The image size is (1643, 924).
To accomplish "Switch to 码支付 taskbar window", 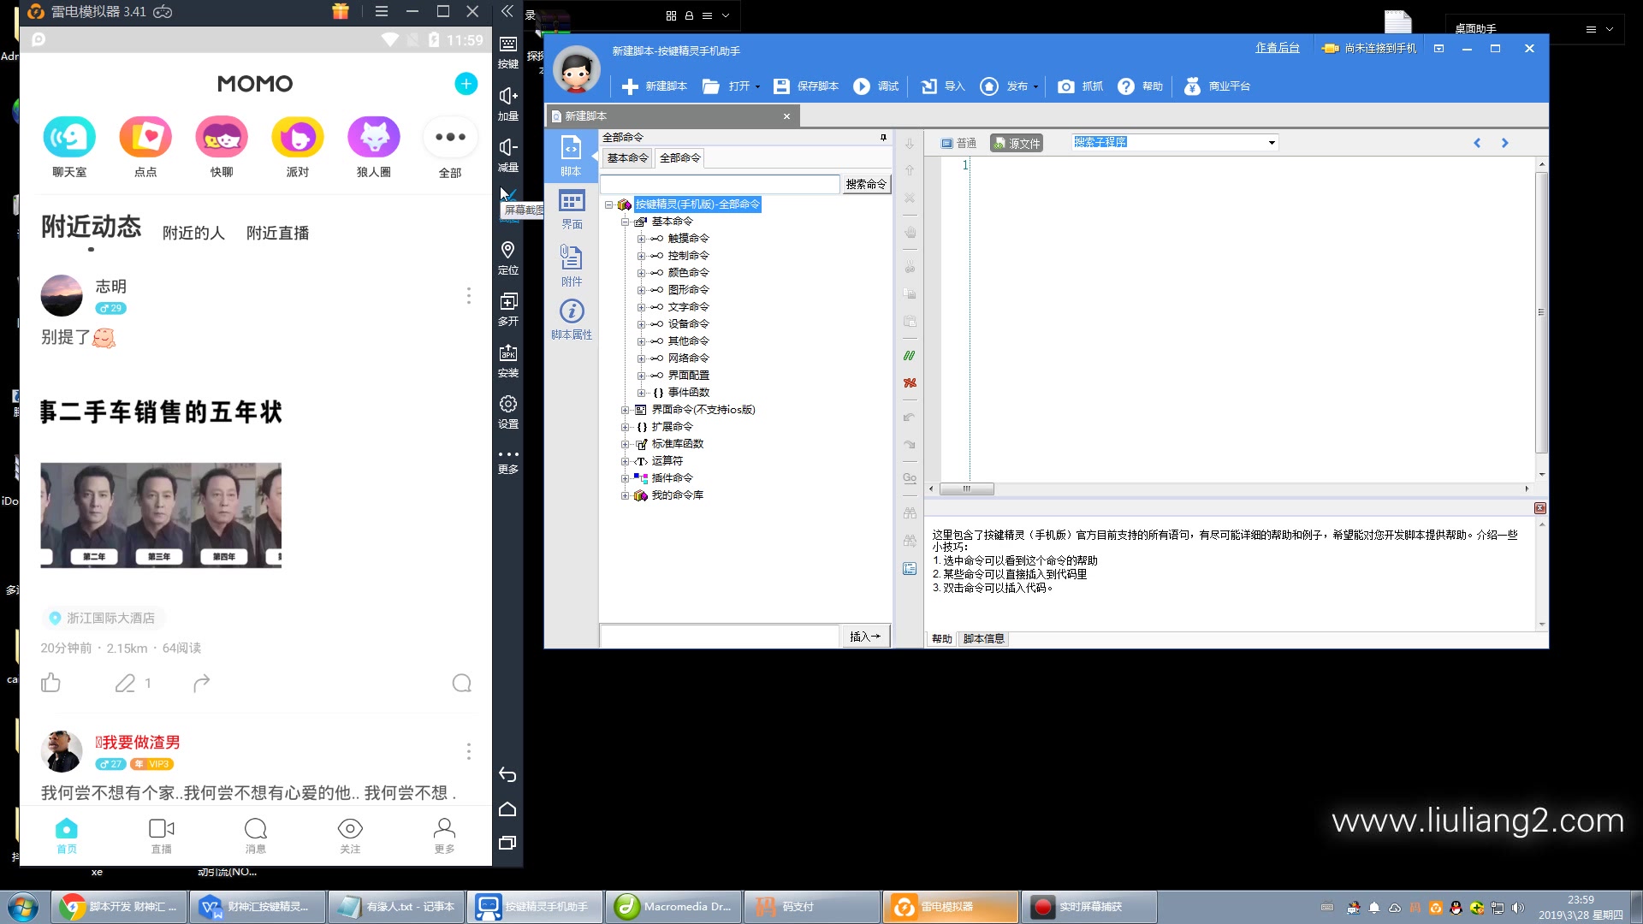I will pyautogui.click(x=812, y=907).
